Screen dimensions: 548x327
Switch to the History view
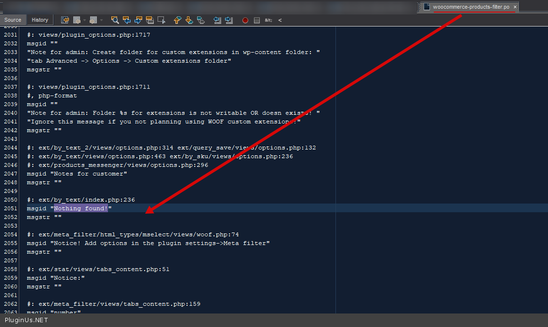point(40,20)
